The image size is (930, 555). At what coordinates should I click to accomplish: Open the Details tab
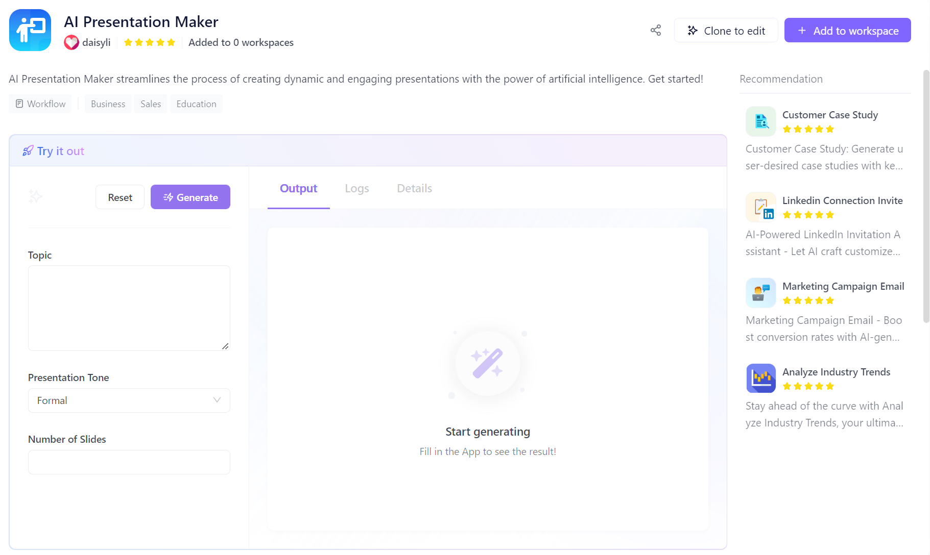pyautogui.click(x=414, y=189)
